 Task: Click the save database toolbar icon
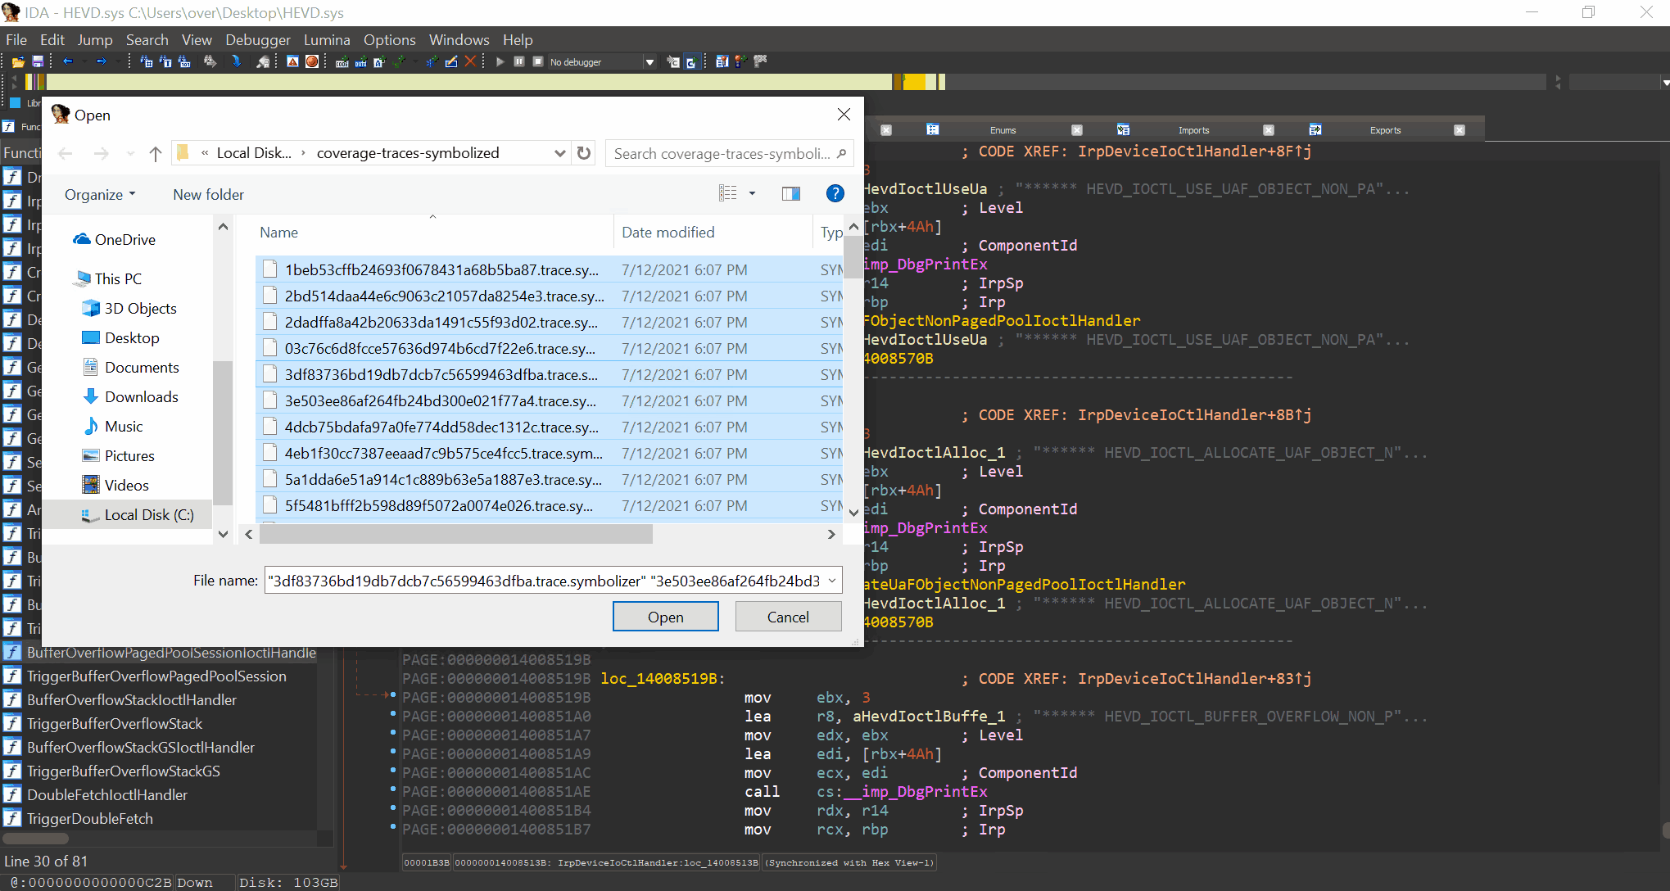[38, 61]
